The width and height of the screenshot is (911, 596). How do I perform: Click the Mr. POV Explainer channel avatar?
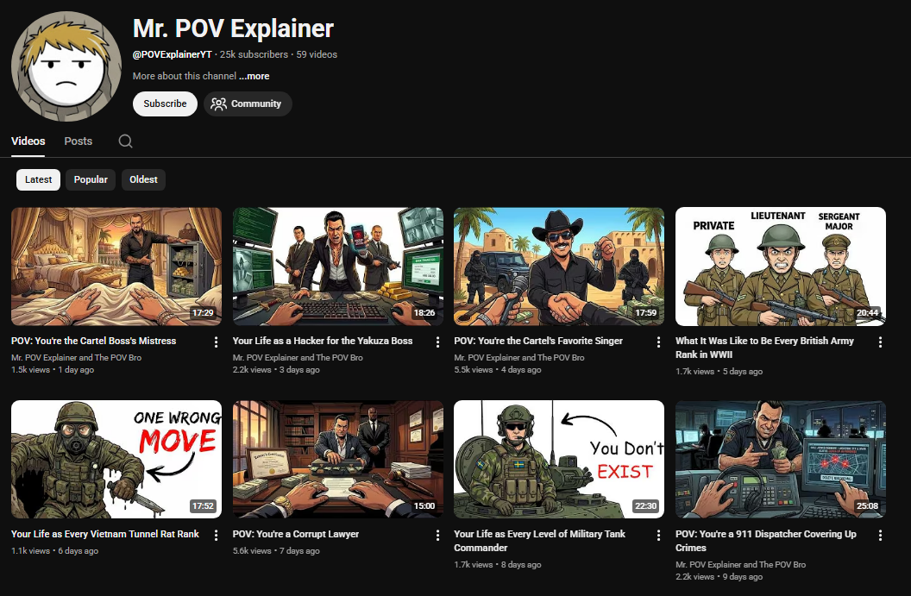(66, 66)
